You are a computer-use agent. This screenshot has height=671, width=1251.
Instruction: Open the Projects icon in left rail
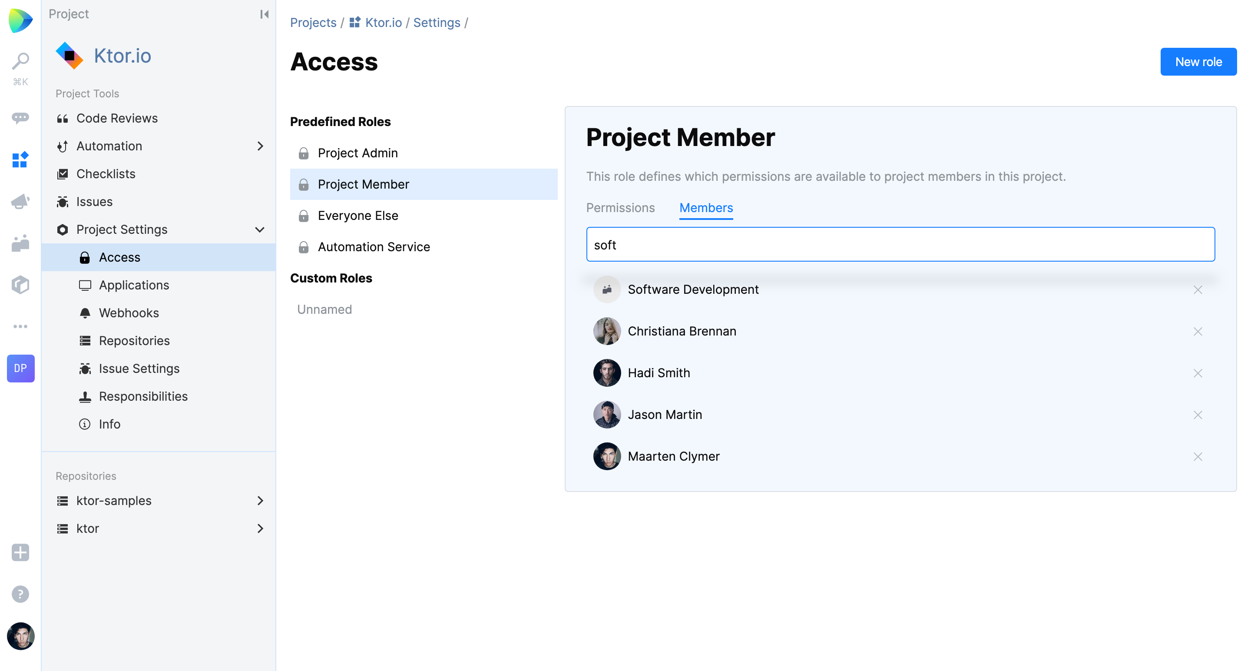click(20, 159)
